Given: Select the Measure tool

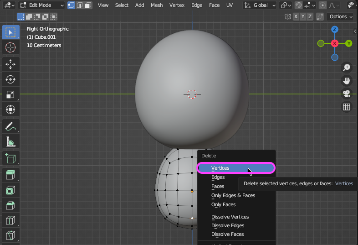Looking at the screenshot, I should point(10,142).
